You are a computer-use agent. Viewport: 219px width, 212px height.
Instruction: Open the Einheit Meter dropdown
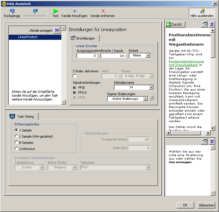click(x=148, y=55)
